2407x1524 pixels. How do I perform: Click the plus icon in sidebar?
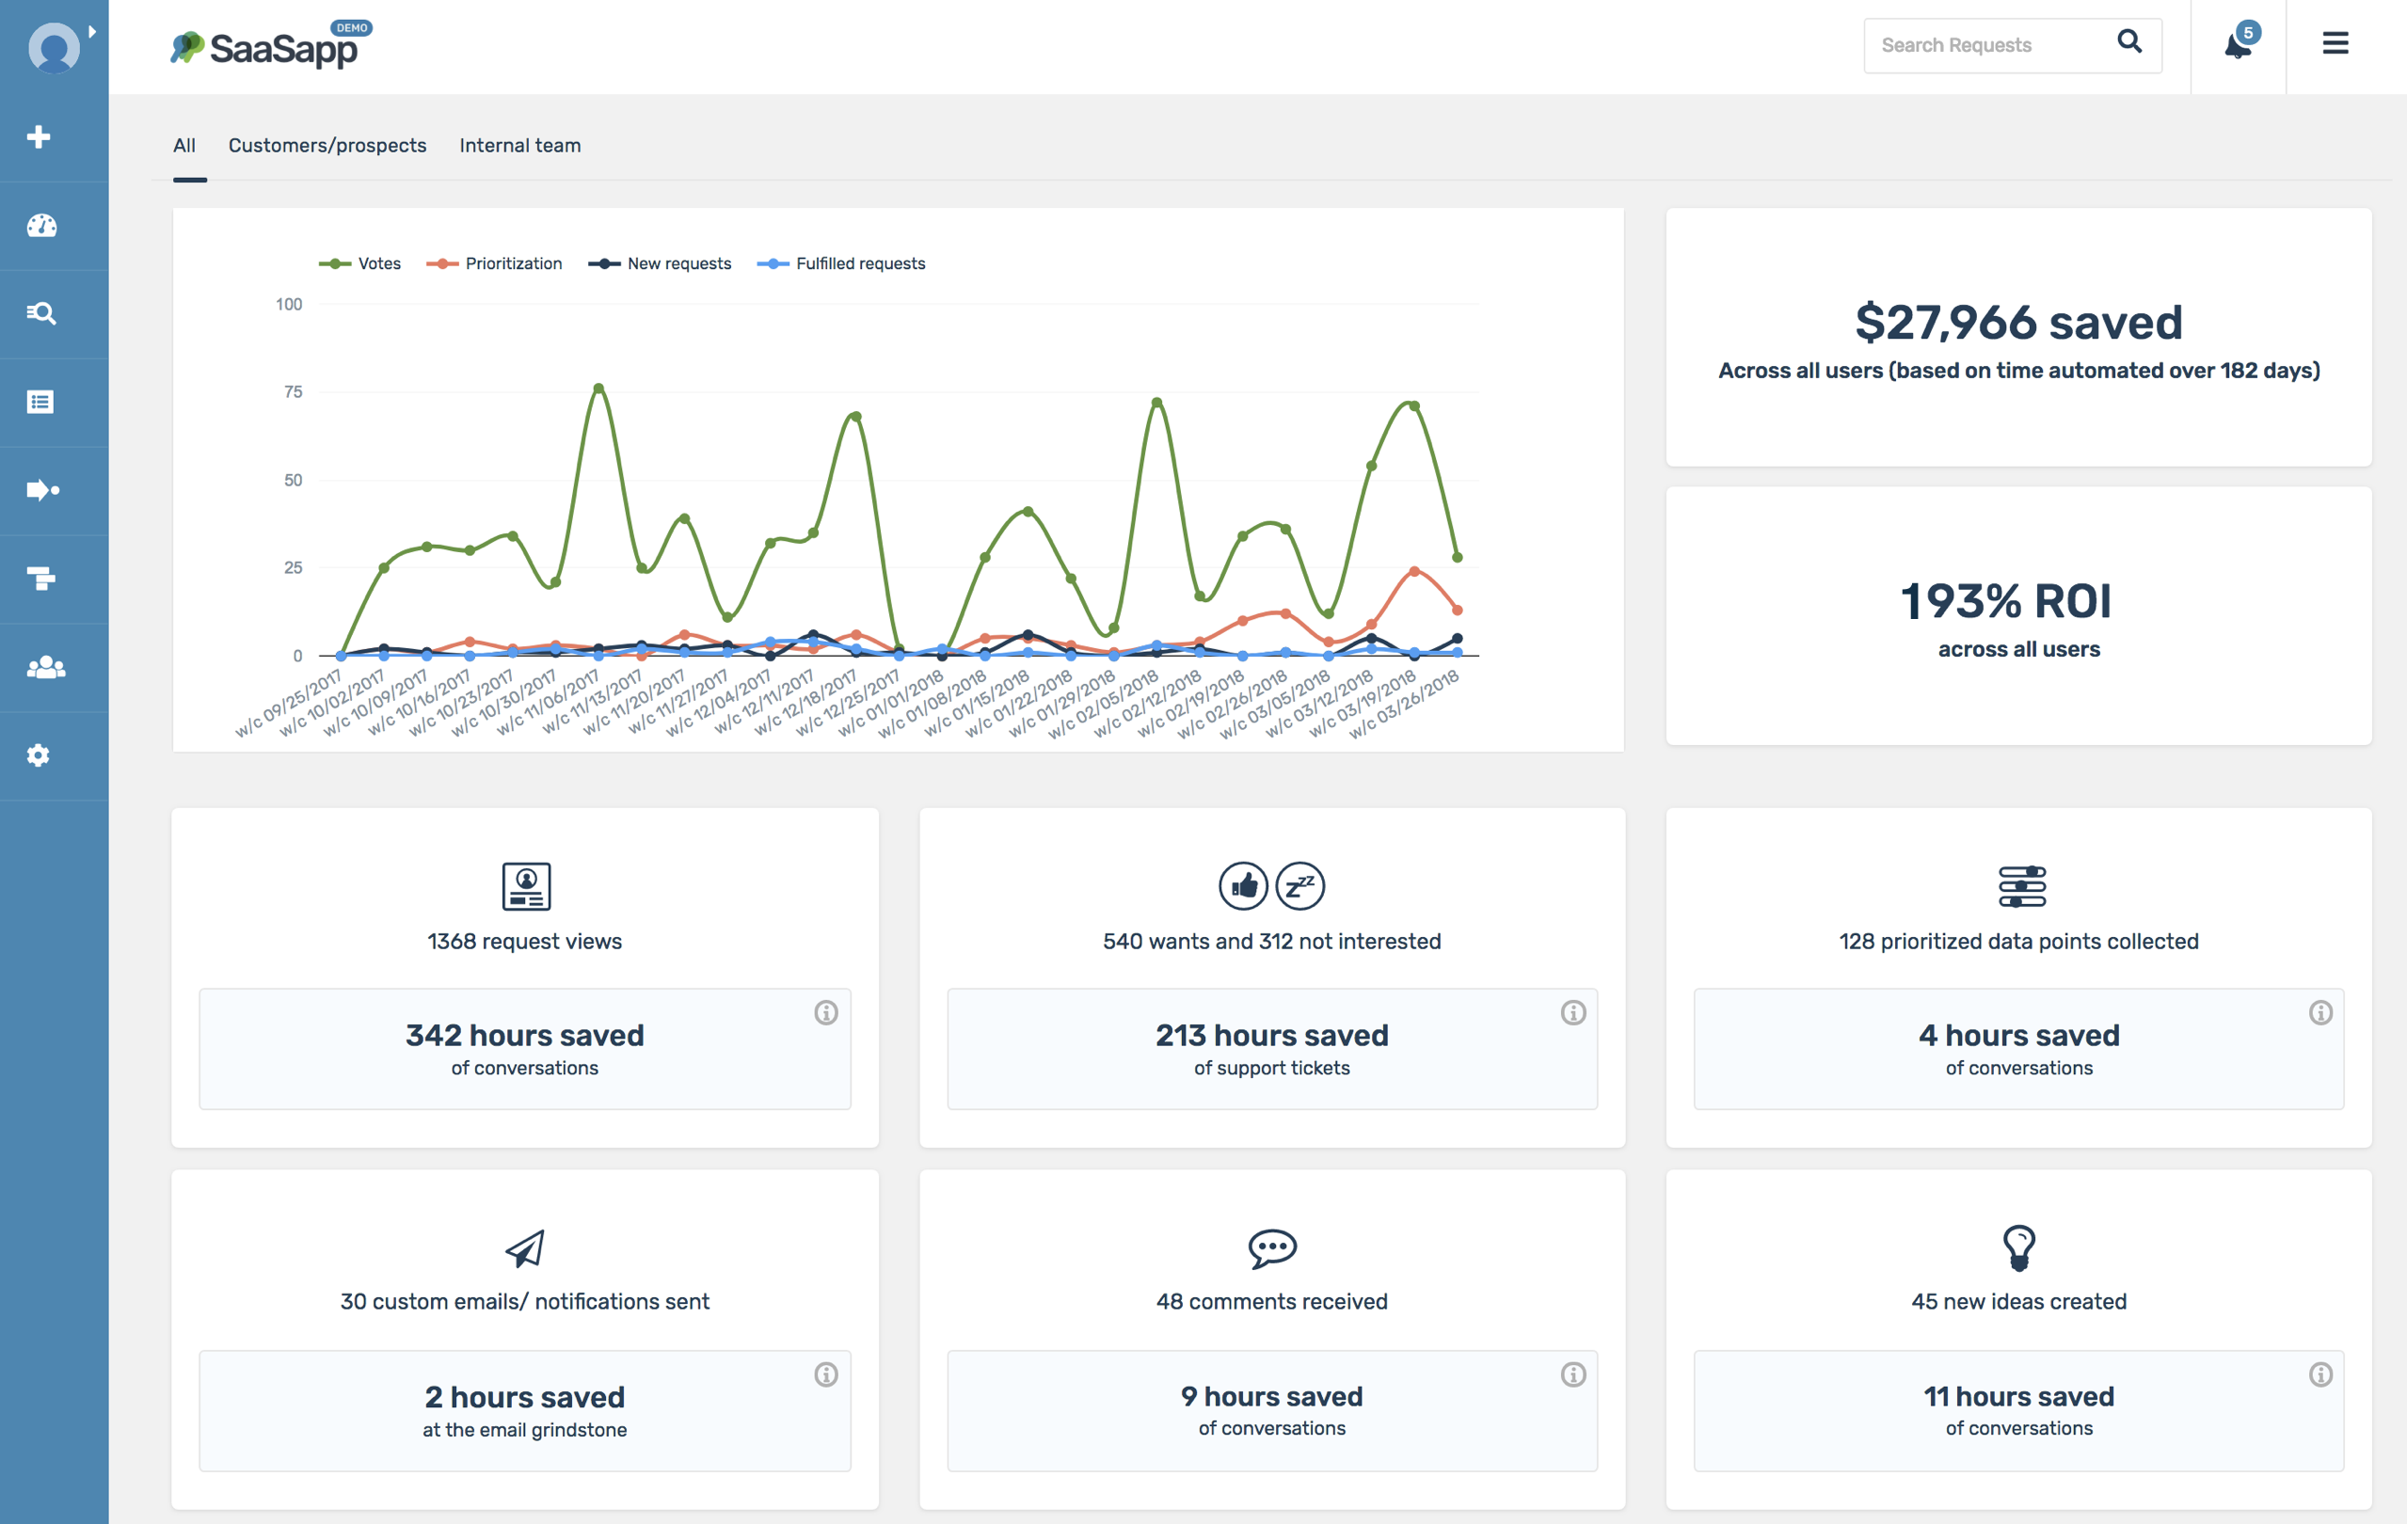(39, 137)
